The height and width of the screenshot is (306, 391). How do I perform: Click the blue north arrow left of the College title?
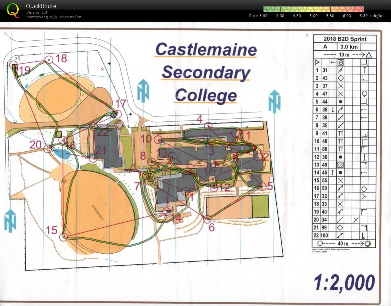[143, 91]
